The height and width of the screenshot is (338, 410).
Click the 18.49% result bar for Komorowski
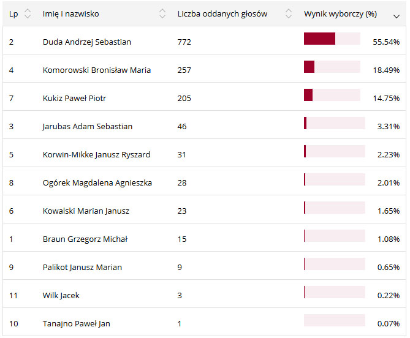332,67
